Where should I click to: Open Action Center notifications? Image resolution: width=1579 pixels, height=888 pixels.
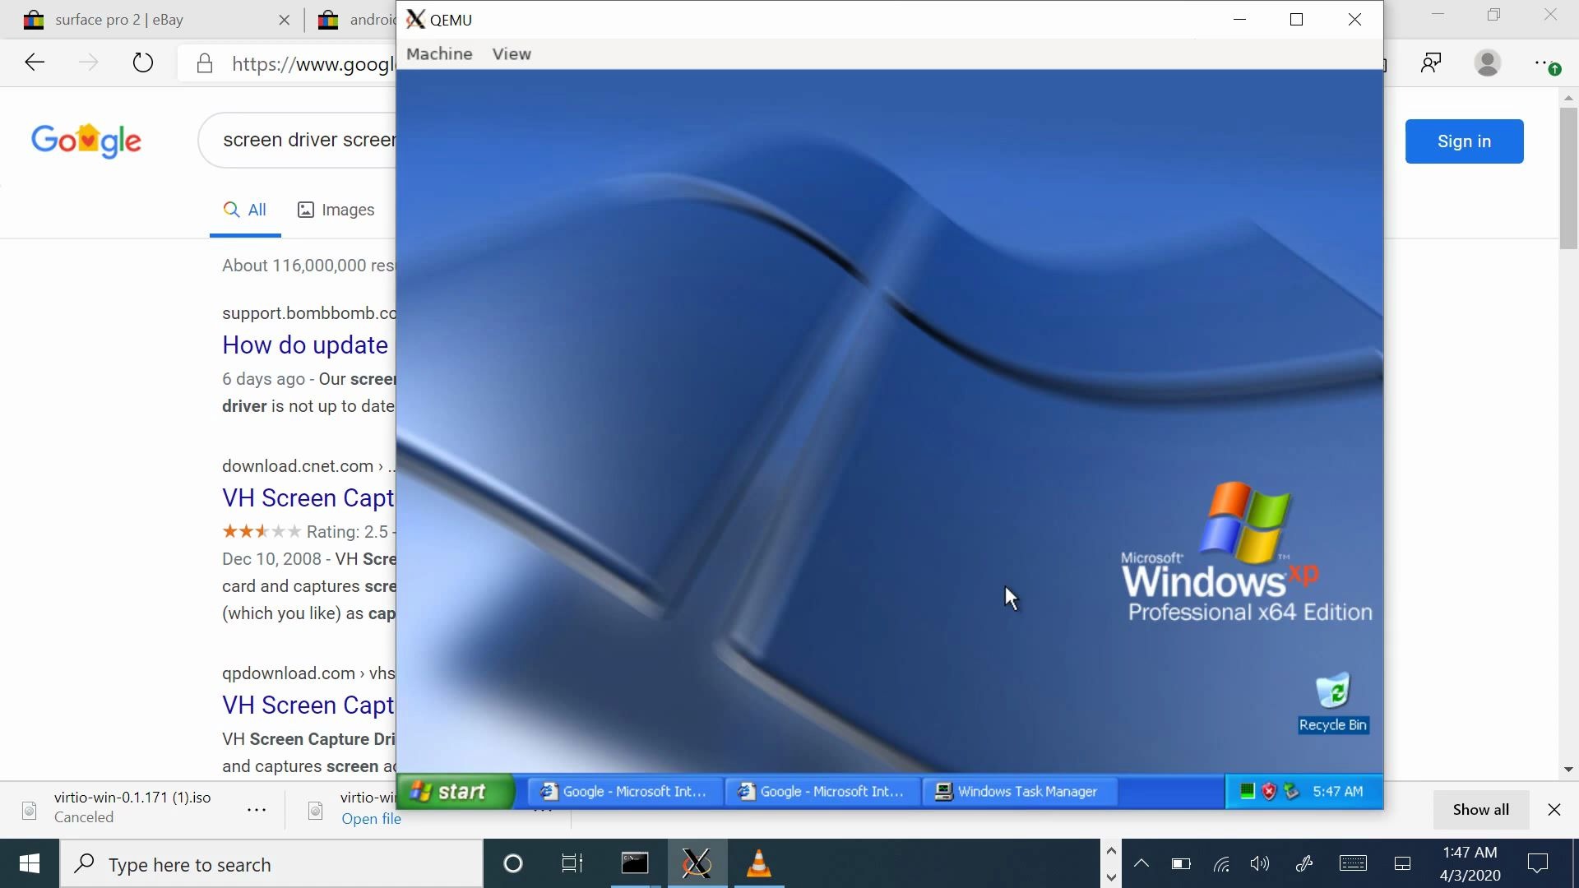pos(1540,863)
